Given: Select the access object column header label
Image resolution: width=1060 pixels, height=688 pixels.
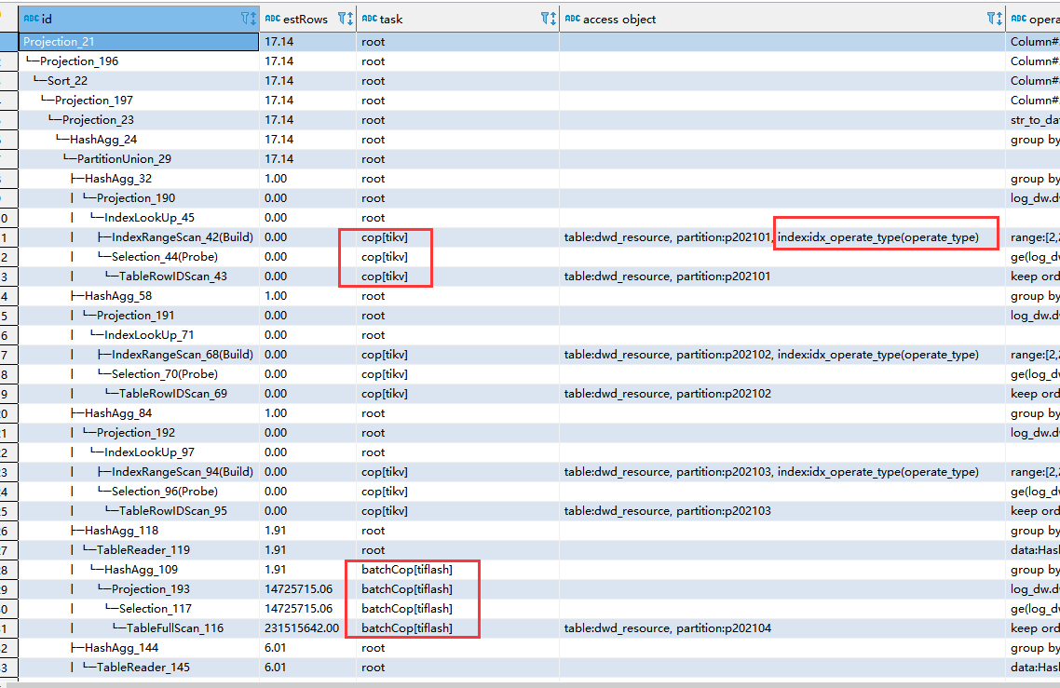Looking at the screenshot, I should tap(619, 19).
